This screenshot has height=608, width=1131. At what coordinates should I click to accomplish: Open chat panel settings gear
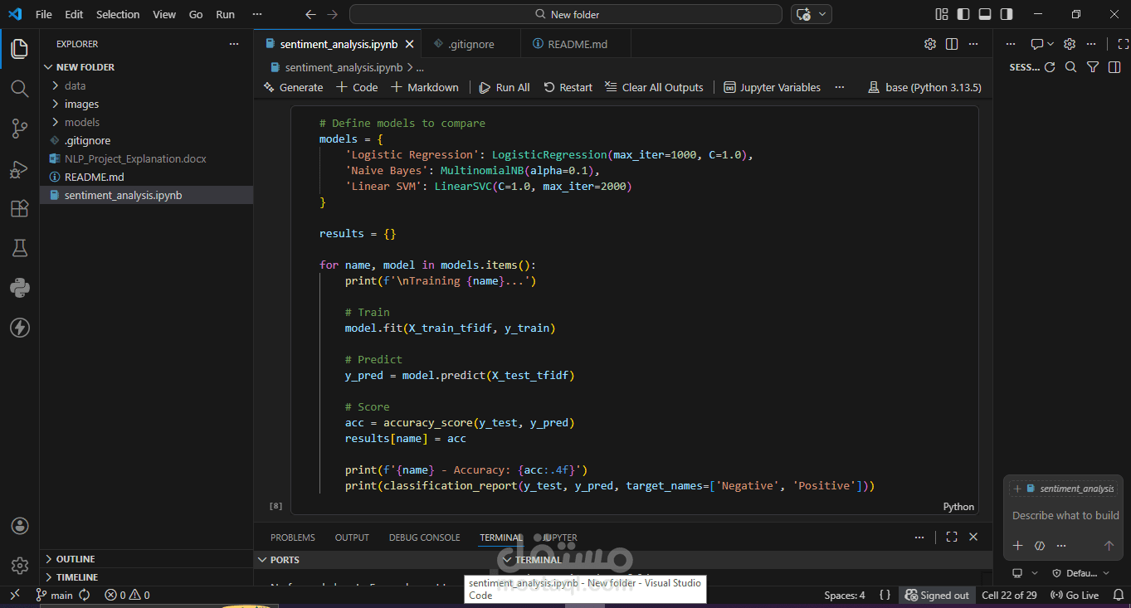[1070, 44]
